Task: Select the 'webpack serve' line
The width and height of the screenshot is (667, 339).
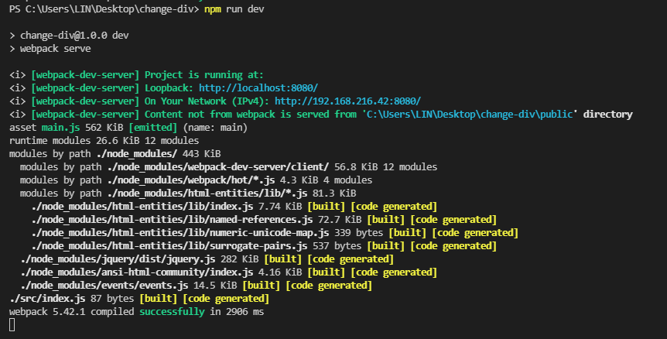Action: tap(55, 49)
